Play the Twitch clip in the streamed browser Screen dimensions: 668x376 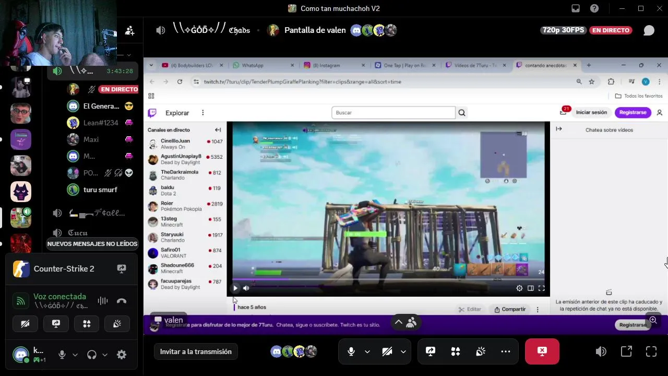[x=235, y=288]
